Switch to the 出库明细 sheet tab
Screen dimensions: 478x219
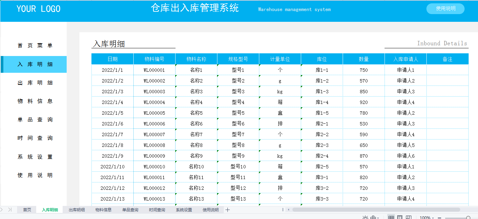(x=77, y=210)
